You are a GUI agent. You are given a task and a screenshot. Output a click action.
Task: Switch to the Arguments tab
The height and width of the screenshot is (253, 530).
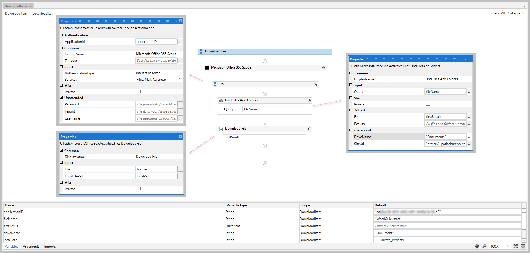(x=31, y=247)
